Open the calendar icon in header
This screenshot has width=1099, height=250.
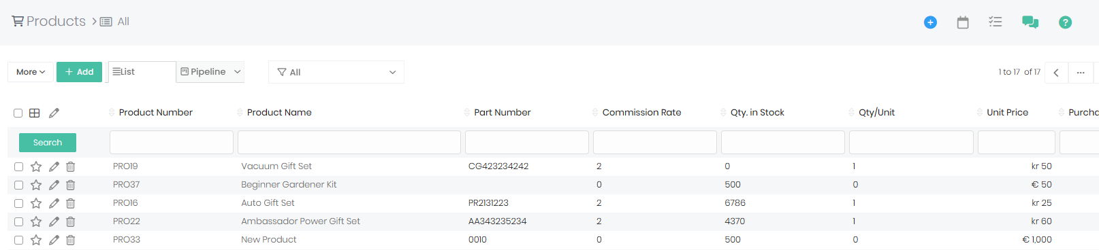(963, 22)
